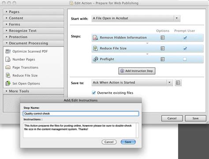Save the Add/Edit Instructions step
The width and height of the screenshot is (209, 159).
[128, 142]
